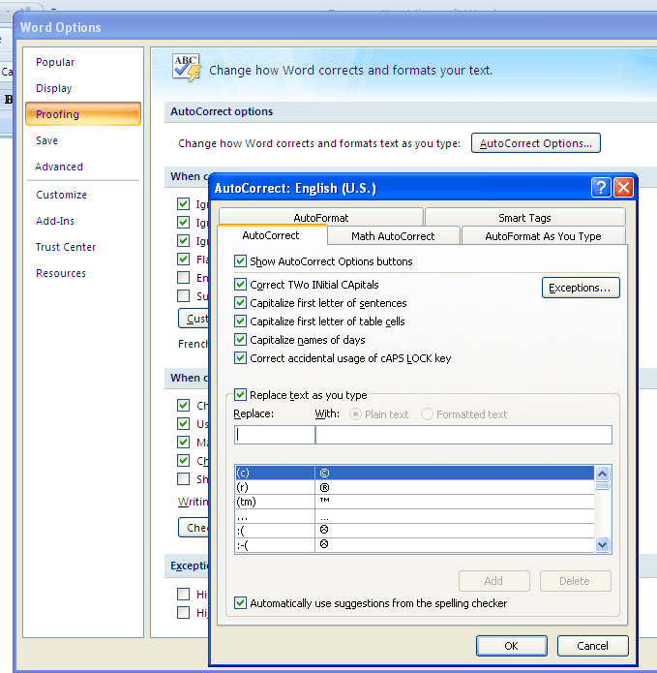Click the Replace input field
Screen dimensions: 657x673
pyautogui.click(x=275, y=435)
